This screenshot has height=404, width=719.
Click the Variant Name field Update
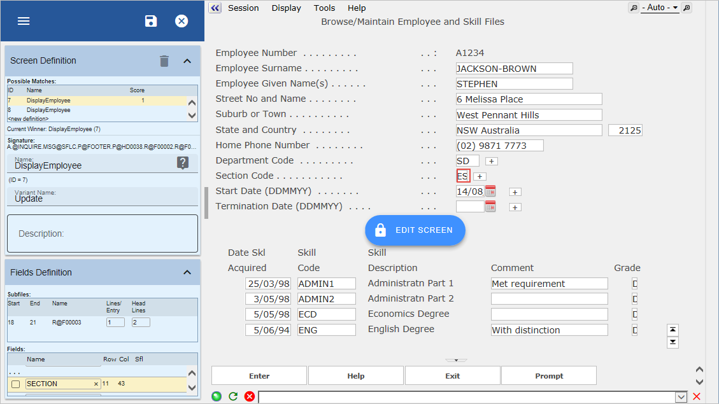point(103,197)
